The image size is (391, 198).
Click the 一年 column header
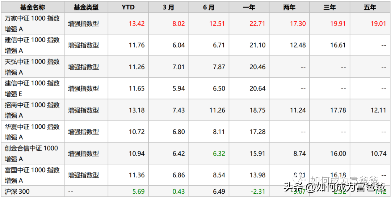click(249, 7)
